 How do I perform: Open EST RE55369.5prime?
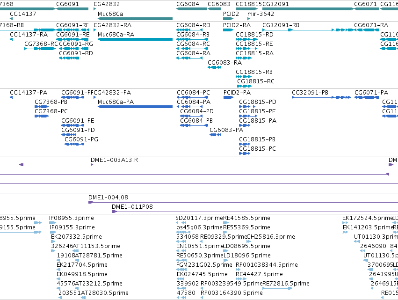pyautogui.click(x=247, y=227)
